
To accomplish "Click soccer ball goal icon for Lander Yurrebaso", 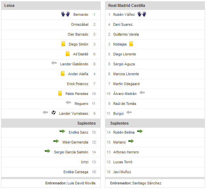I will (54, 112).
